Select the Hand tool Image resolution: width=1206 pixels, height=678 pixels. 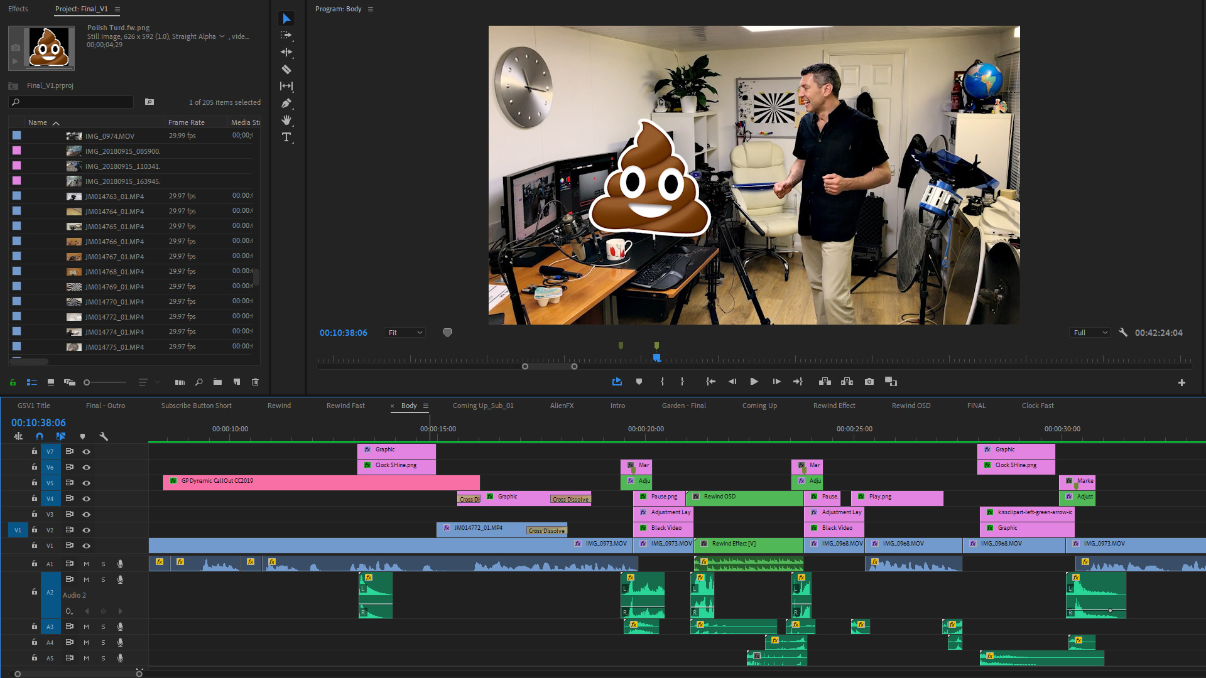[286, 120]
